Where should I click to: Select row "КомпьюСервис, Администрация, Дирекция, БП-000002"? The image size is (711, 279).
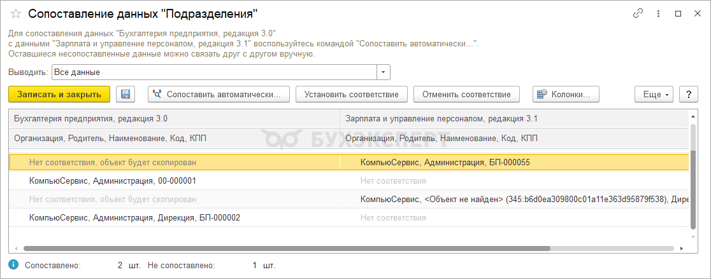coord(134,217)
